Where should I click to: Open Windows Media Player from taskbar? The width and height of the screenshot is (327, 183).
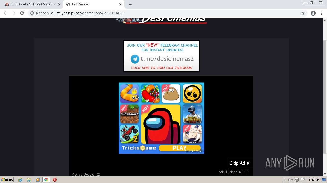[x=38, y=180]
